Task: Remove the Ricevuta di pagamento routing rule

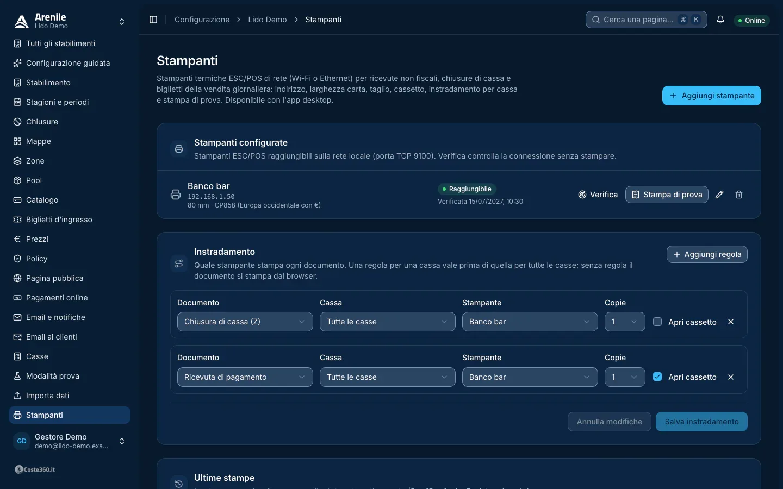Action: point(731,377)
